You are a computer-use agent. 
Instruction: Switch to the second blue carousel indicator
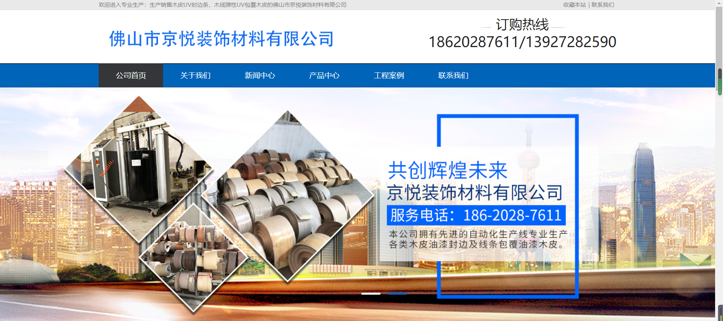click(397, 293)
